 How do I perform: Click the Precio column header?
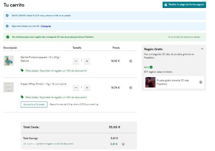116,48
